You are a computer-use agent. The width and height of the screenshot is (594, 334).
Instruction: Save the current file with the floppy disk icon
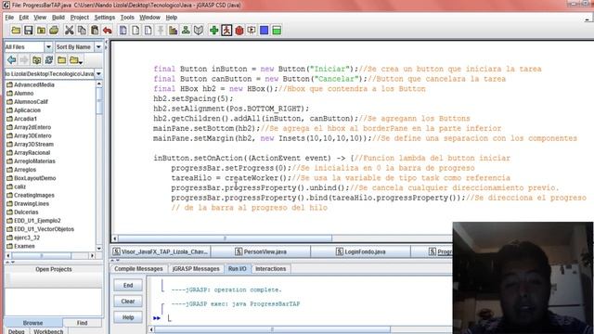(x=29, y=31)
